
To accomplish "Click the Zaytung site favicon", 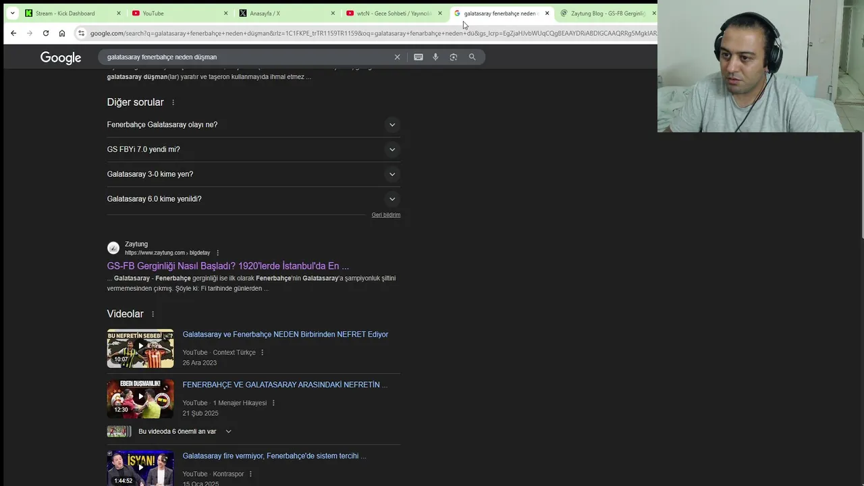I will point(113,248).
